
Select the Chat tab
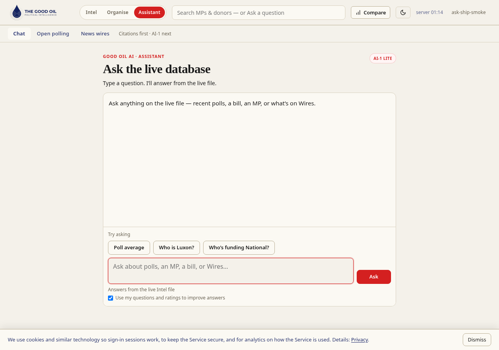coord(19,33)
